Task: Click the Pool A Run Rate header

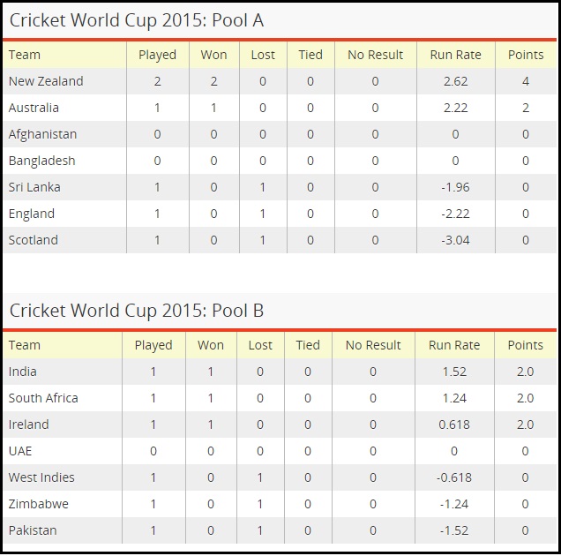Action: pos(455,55)
